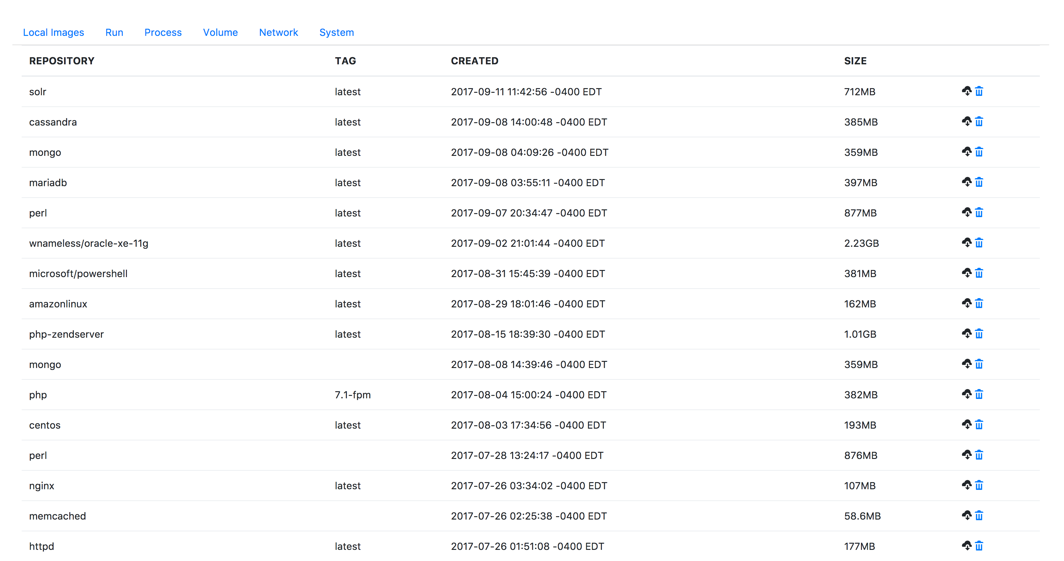Open the Local Images tab
The height and width of the screenshot is (561, 1064).
pyautogui.click(x=53, y=32)
